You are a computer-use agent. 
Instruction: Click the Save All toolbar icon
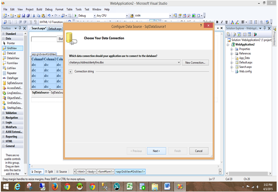[x=28, y=15]
